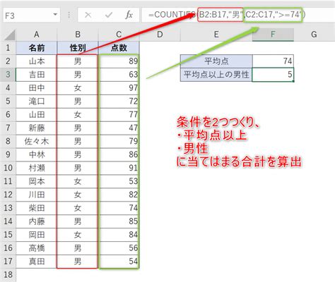Select column F header
335x282 pixels.
[x=273, y=35]
